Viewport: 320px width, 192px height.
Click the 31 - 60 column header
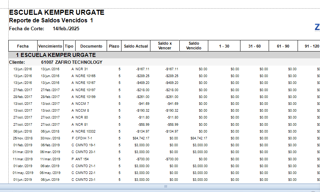coord(255,46)
